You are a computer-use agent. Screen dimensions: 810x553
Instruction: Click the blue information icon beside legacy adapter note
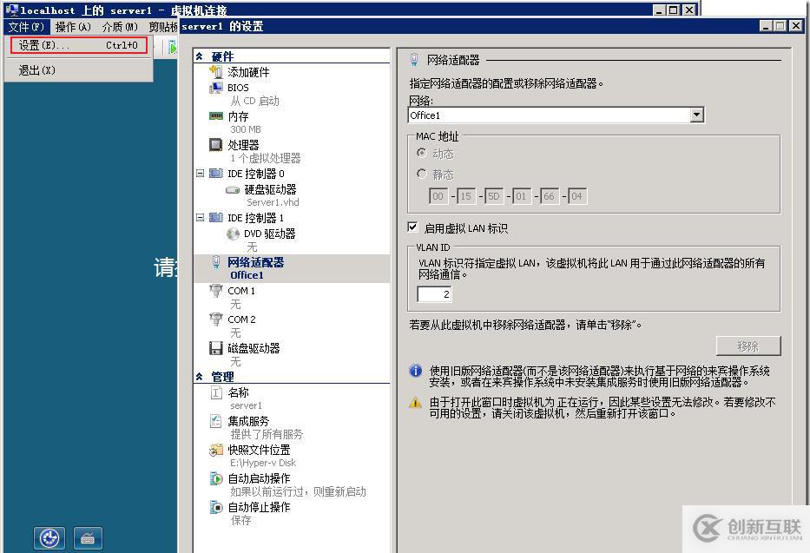tap(415, 371)
